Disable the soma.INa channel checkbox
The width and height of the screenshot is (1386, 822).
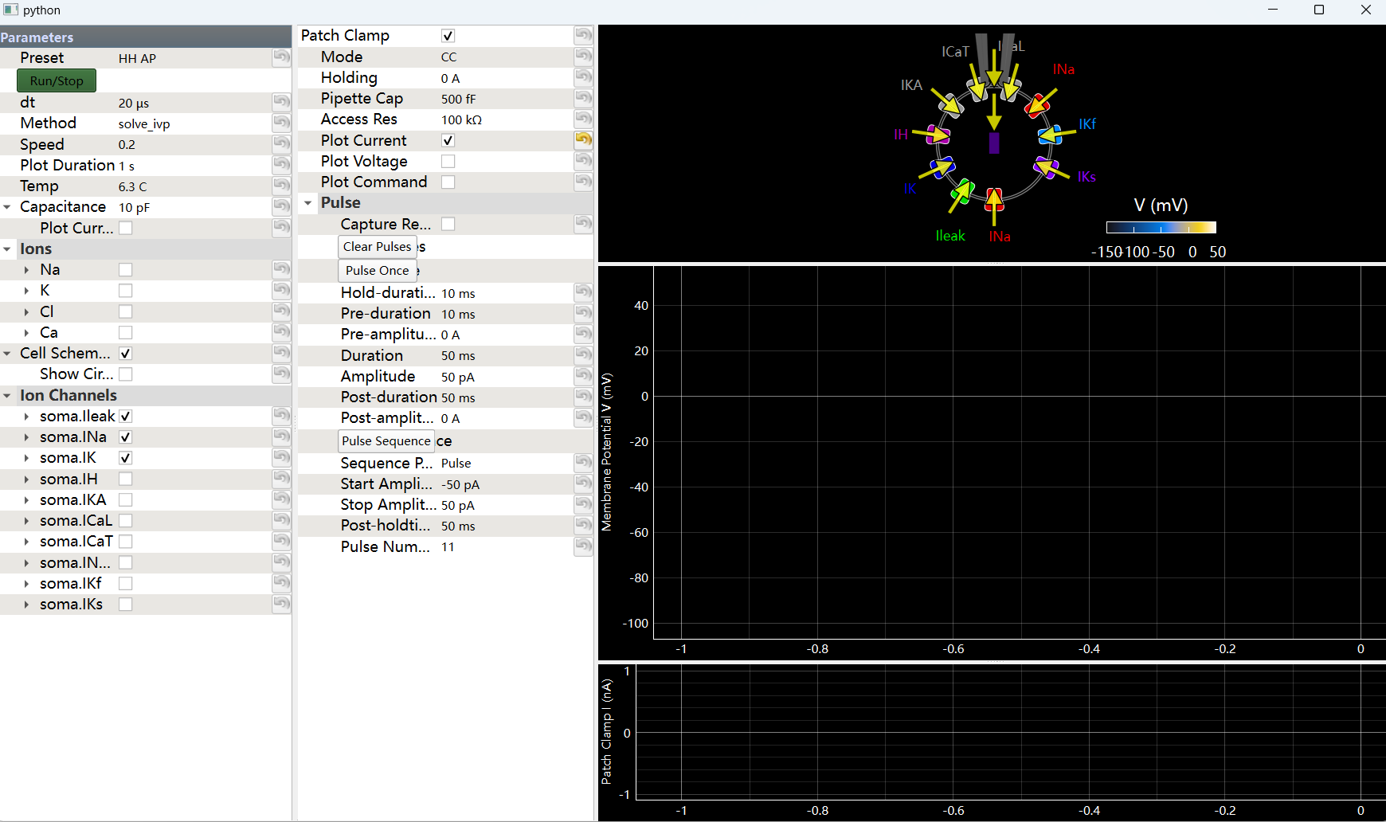(x=125, y=437)
